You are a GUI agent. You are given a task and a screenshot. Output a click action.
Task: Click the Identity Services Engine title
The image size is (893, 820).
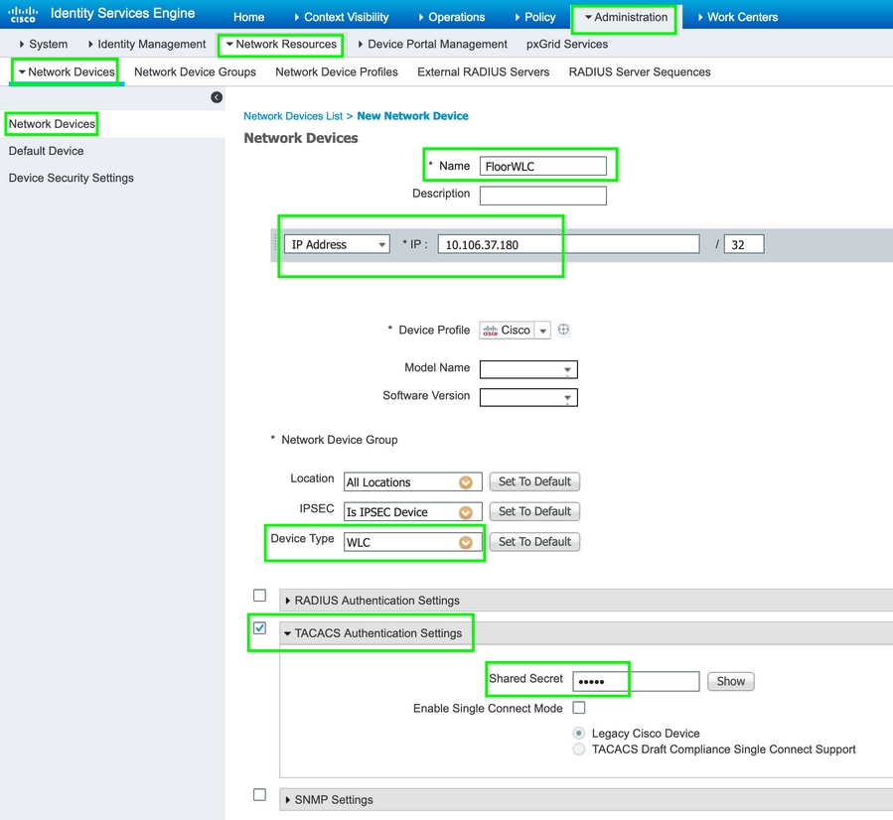coord(123,13)
